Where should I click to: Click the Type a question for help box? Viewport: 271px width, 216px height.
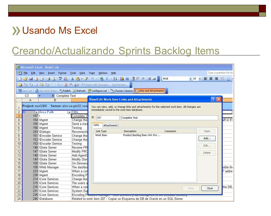[x=220, y=73]
